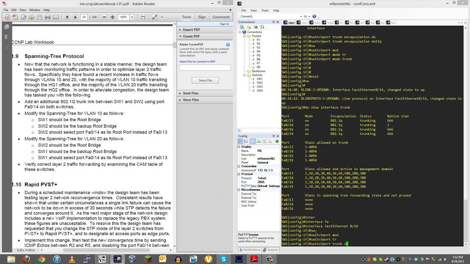Click the Select File to Convert input box

(205, 68)
